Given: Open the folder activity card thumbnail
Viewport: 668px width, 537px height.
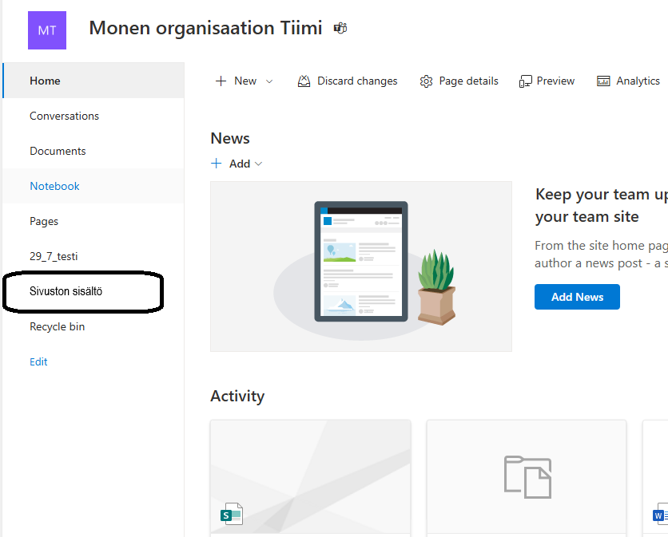Looking at the screenshot, I should tap(527, 477).
